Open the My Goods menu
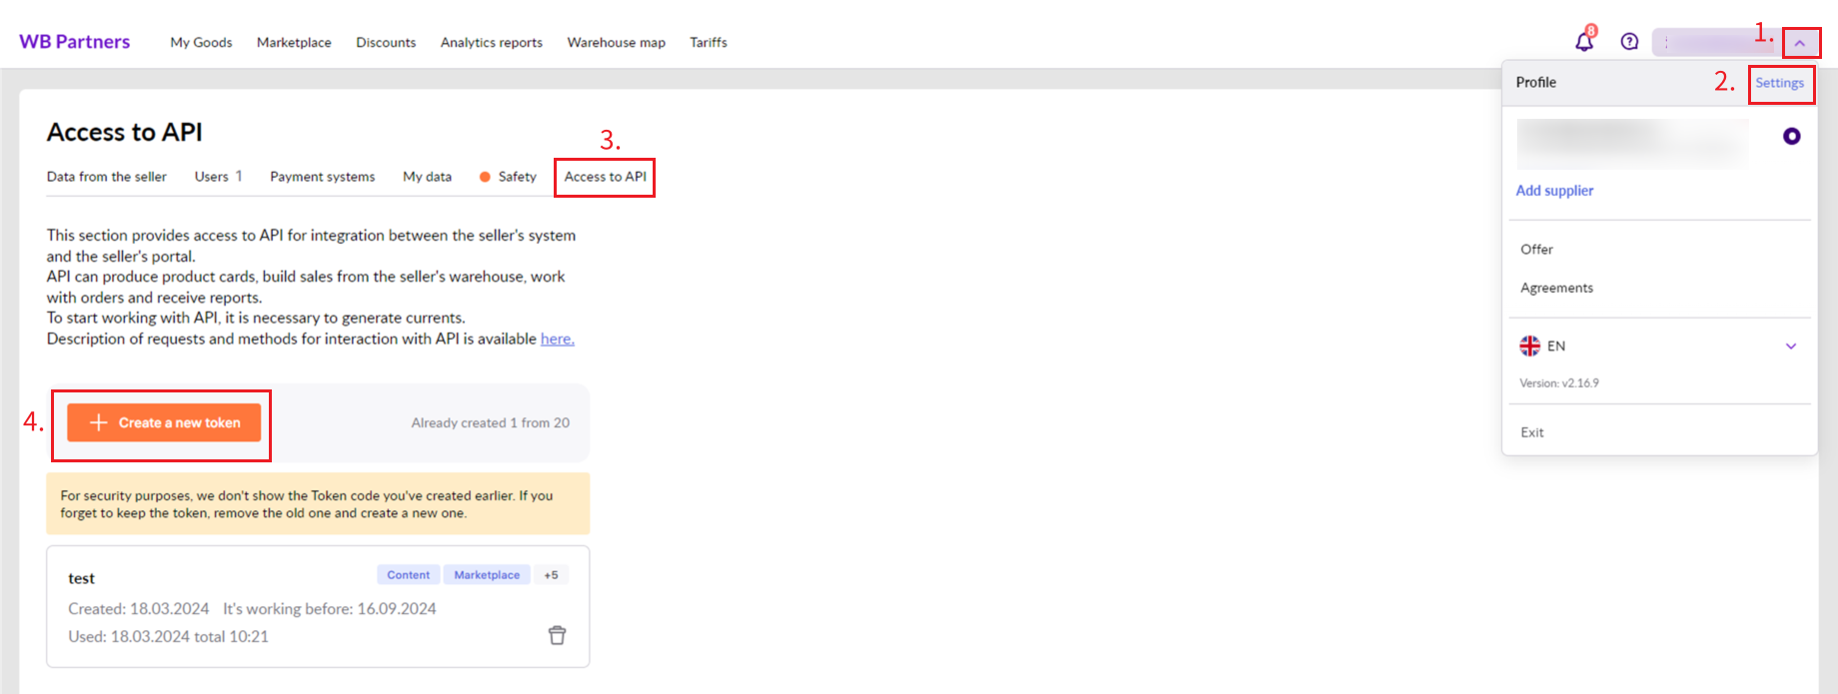This screenshot has width=1838, height=694. click(201, 42)
